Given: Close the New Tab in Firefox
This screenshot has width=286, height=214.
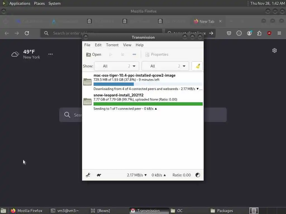Looking at the screenshot, I should pos(220,21).
